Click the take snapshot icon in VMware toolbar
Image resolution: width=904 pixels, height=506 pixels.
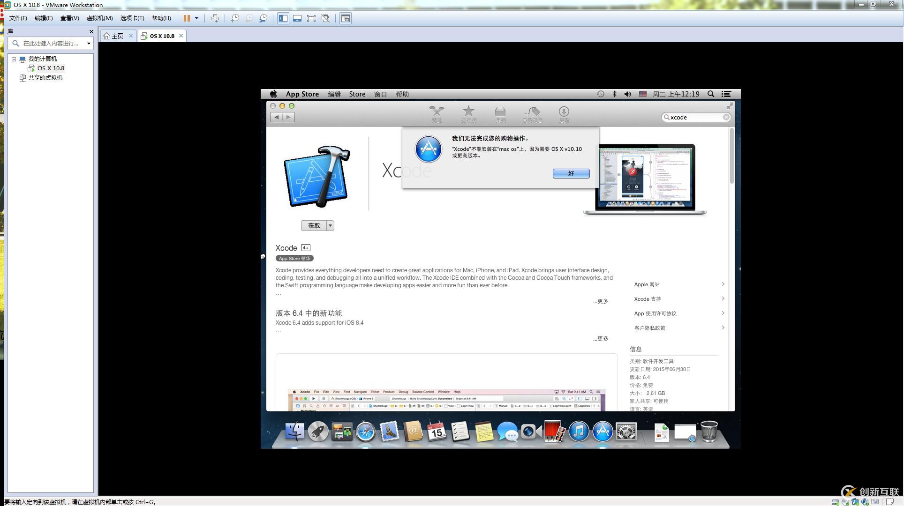[x=235, y=18]
